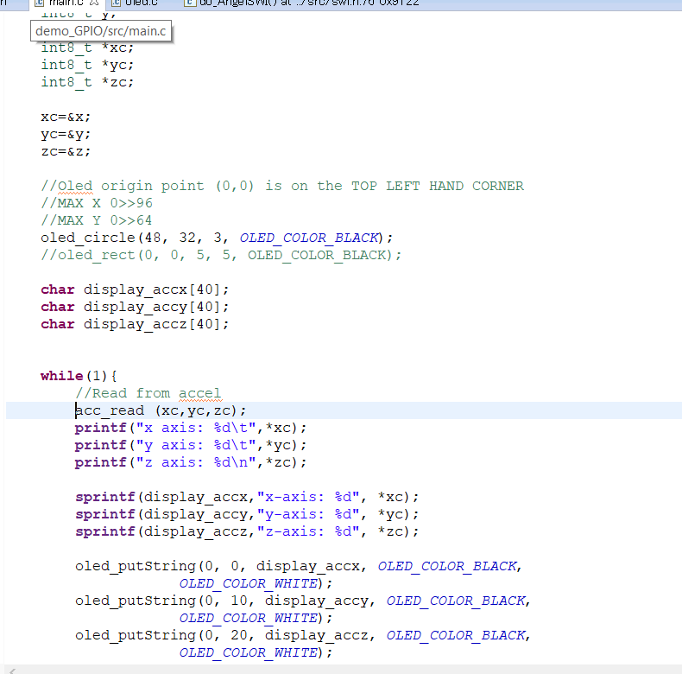Click the sprintf(display_accz, "z-axis" line
Screen dimensions: 682x674
point(247,531)
